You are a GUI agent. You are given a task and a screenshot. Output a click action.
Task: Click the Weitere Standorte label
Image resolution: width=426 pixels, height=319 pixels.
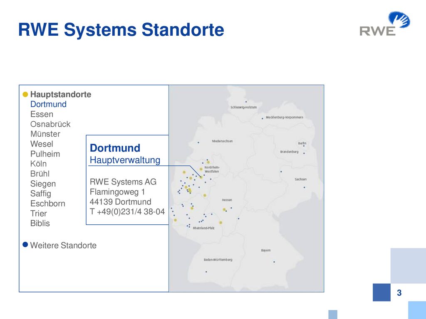63,245
